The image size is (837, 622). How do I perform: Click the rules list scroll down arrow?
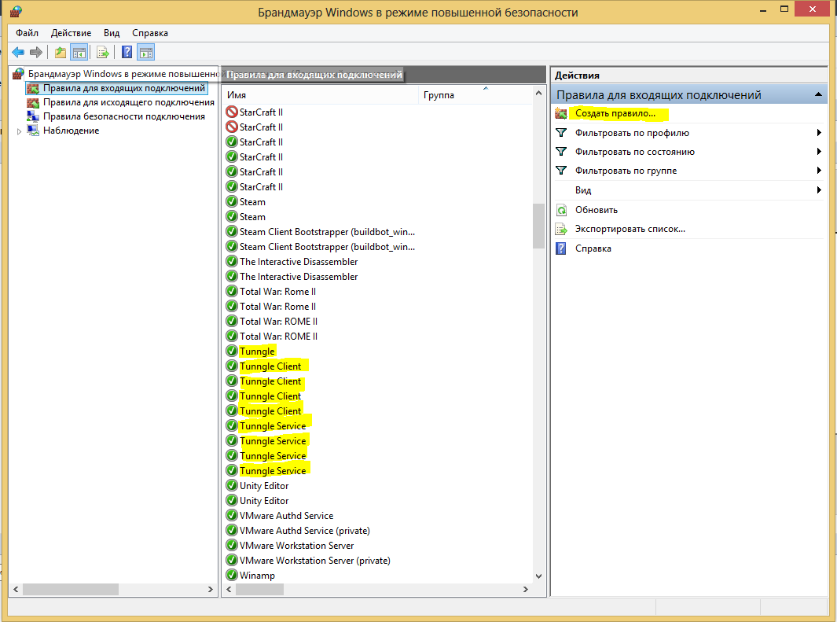538,576
